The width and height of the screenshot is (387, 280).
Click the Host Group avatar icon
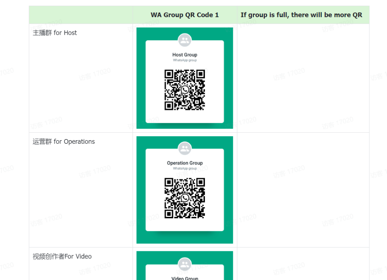click(185, 40)
